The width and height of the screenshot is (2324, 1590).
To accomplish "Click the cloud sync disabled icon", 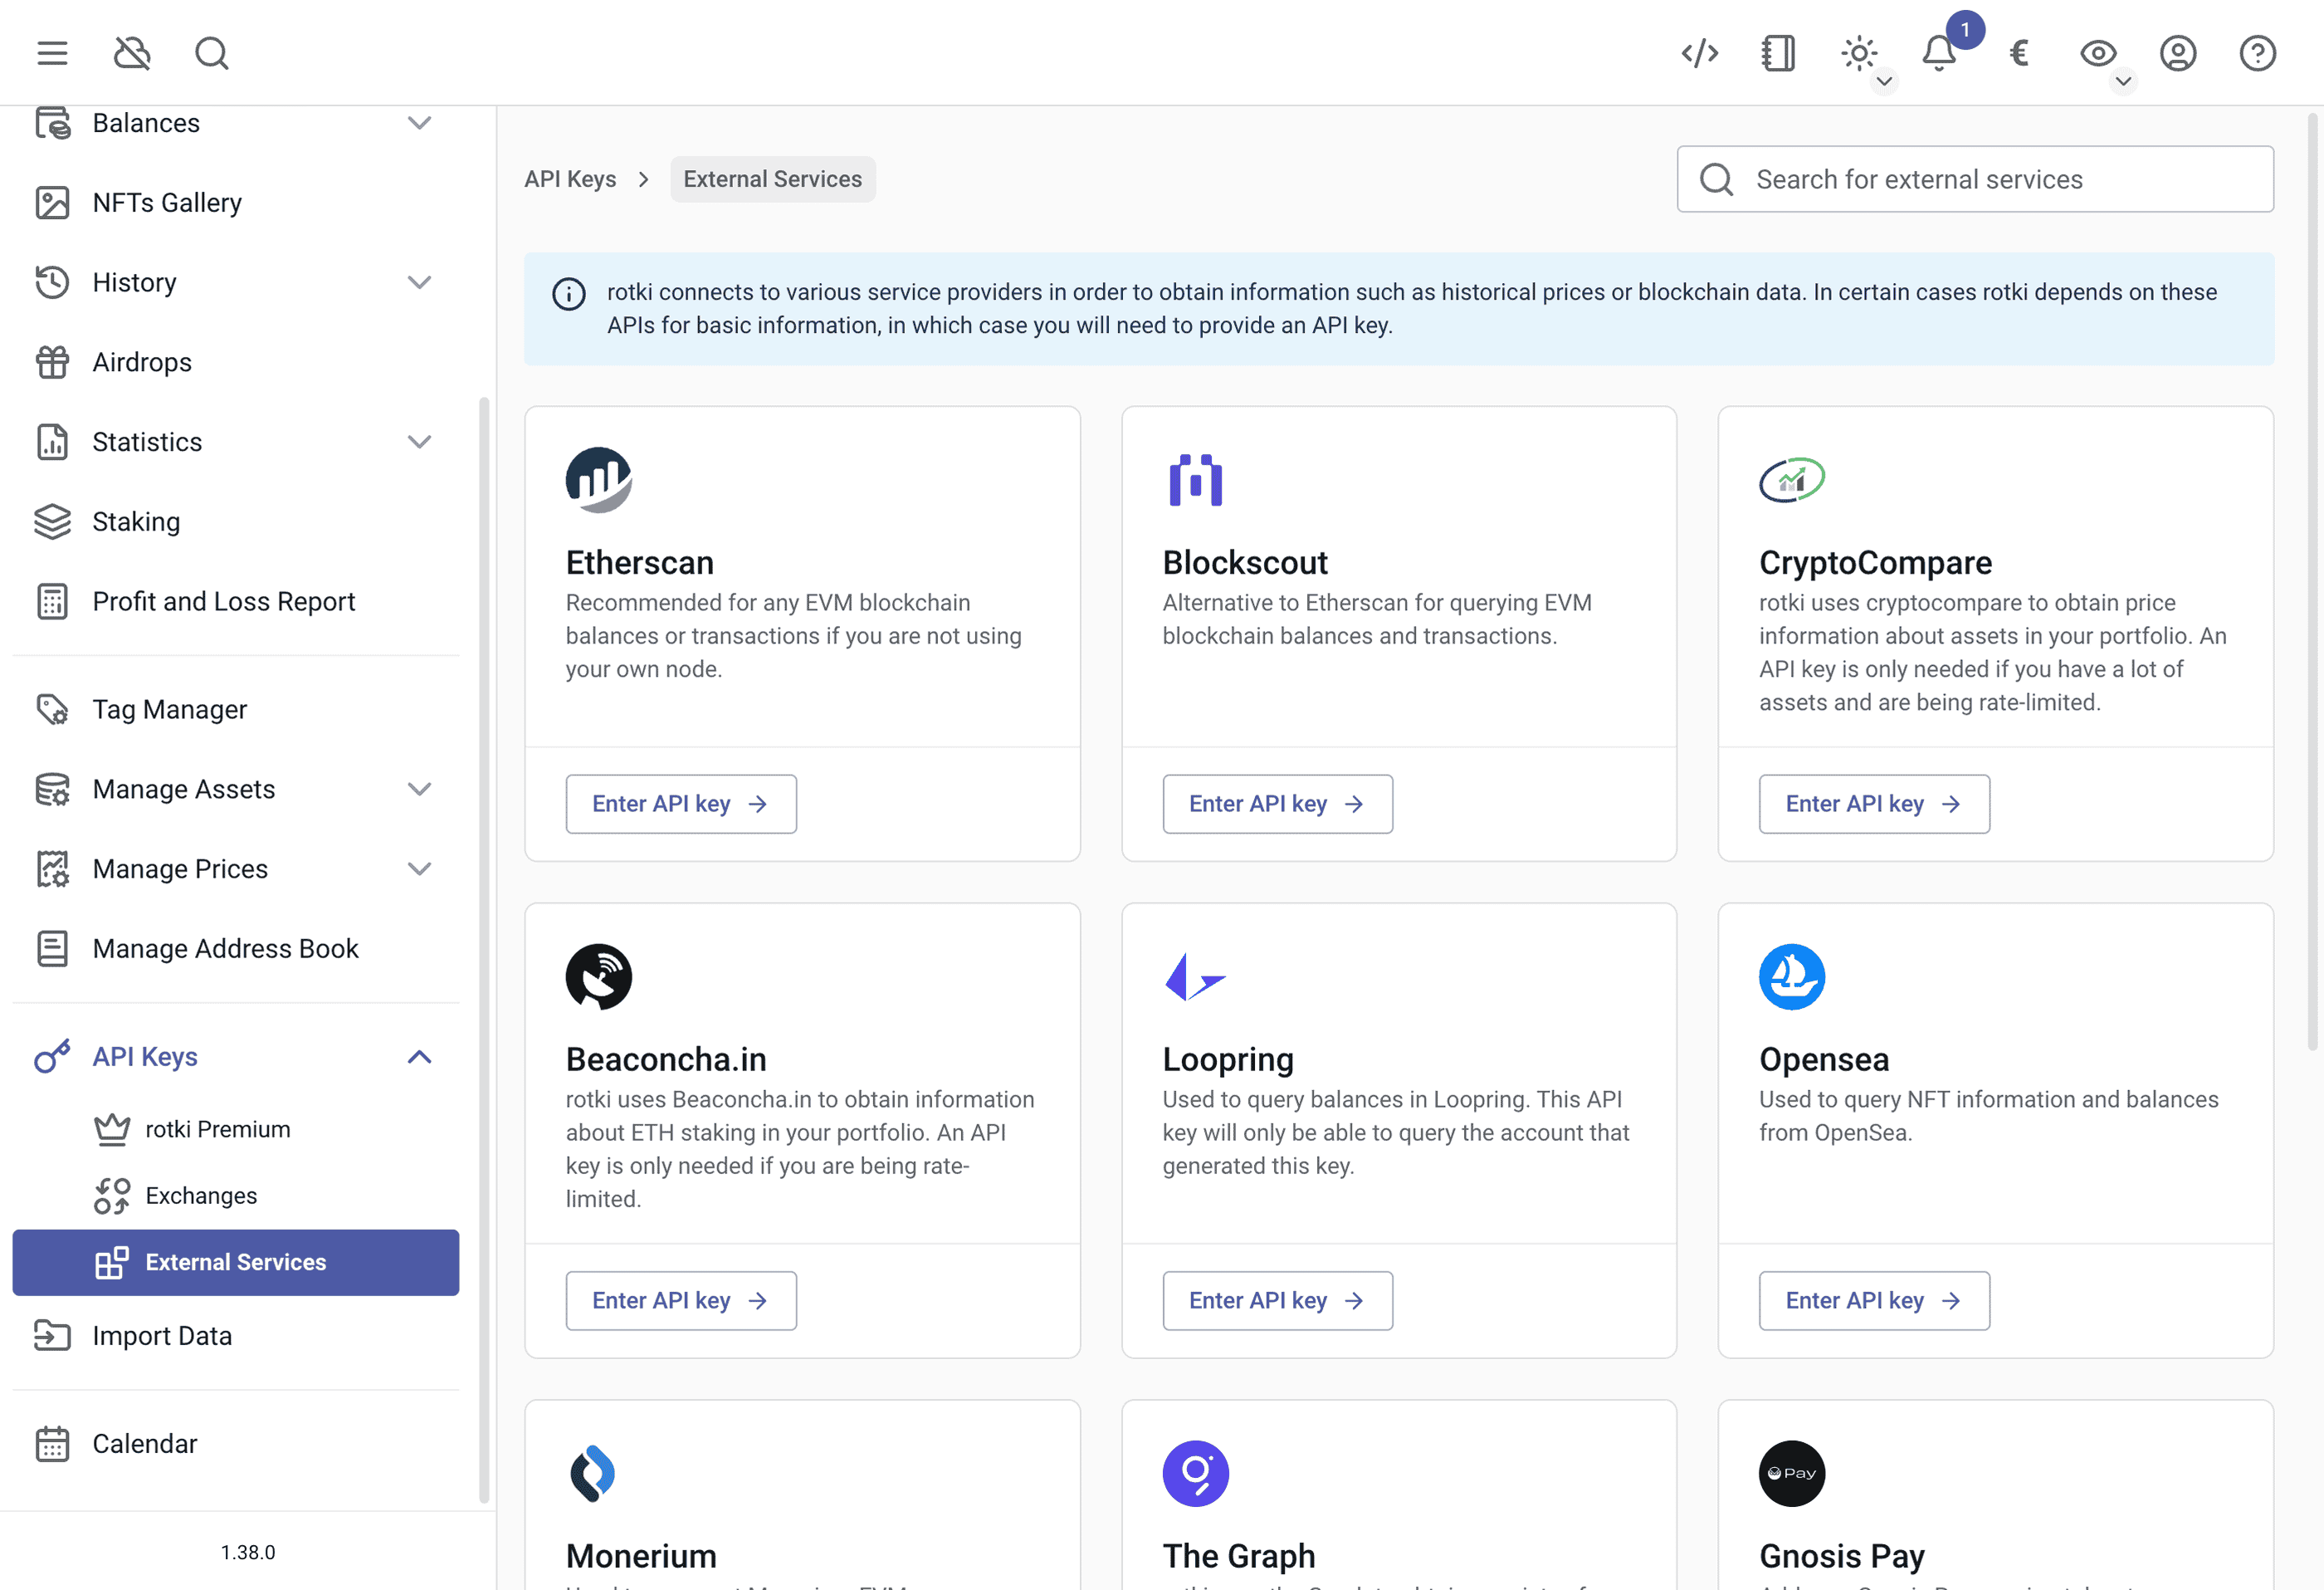I will pyautogui.click(x=132, y=53).
